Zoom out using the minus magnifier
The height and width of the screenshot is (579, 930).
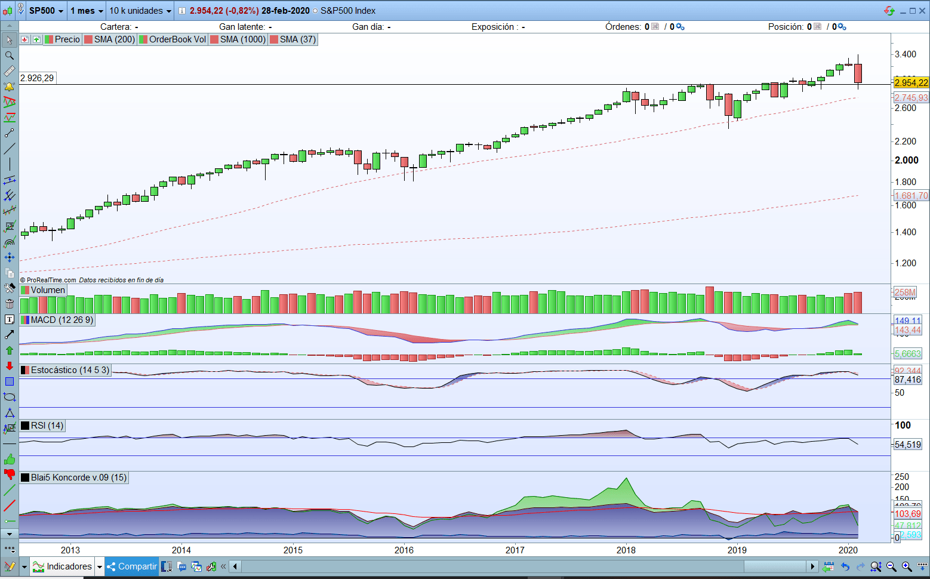tap(891, 566)
